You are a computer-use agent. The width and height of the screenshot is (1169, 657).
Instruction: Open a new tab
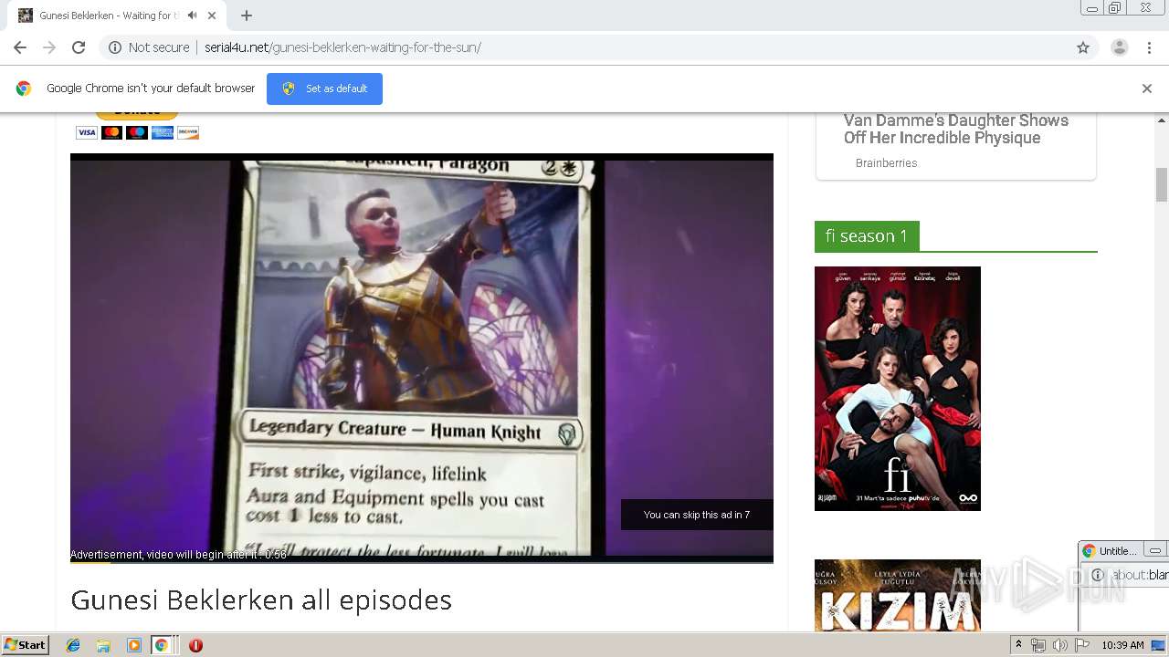pyautogui.click(x=247, y=16)
